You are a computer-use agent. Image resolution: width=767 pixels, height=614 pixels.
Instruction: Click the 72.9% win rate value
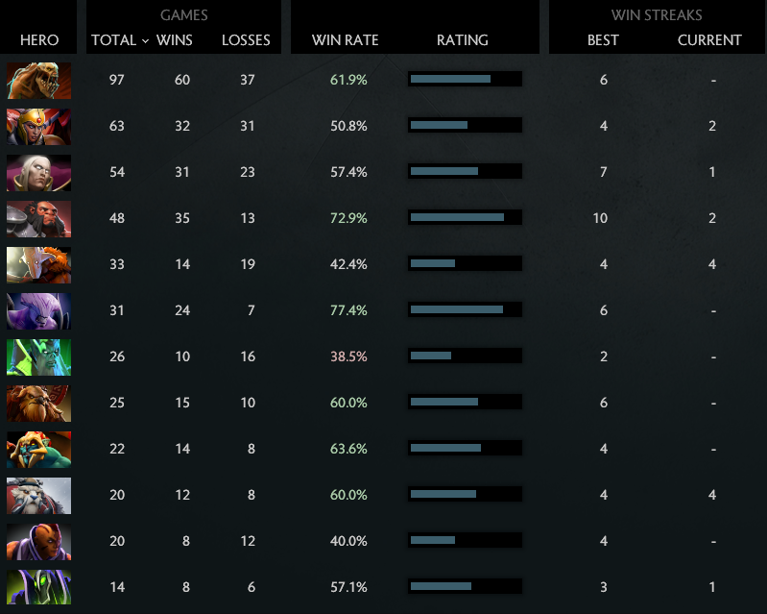348,218
